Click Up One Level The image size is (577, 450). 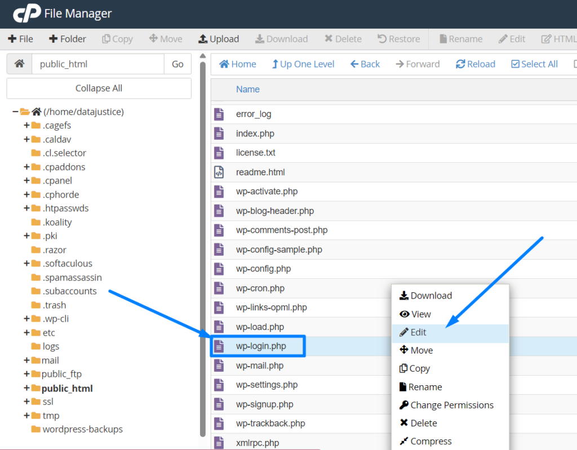click(x=303, y=64)
